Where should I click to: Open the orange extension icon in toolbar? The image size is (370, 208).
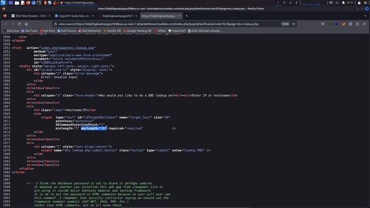(343, 24)
